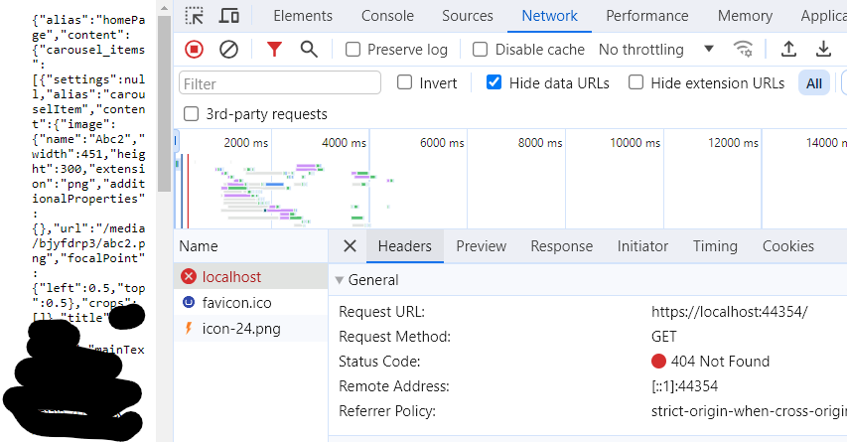The image size is (847, 442).
Task: Select the localhost request row
Action: [251, 277]
